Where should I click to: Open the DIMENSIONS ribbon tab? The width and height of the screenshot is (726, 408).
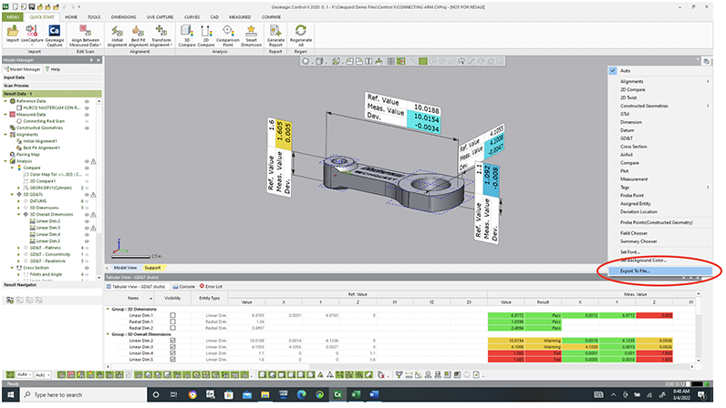coord(124,17)
